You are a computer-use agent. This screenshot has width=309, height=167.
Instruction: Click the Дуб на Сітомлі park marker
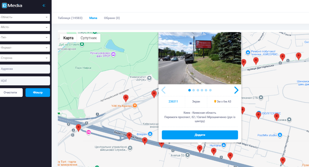(x=82, y=45)
